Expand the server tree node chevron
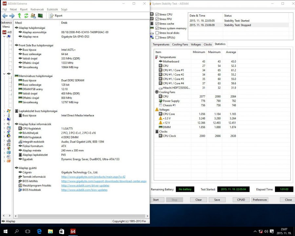295x236 pixels. click(x=4, y=115)
